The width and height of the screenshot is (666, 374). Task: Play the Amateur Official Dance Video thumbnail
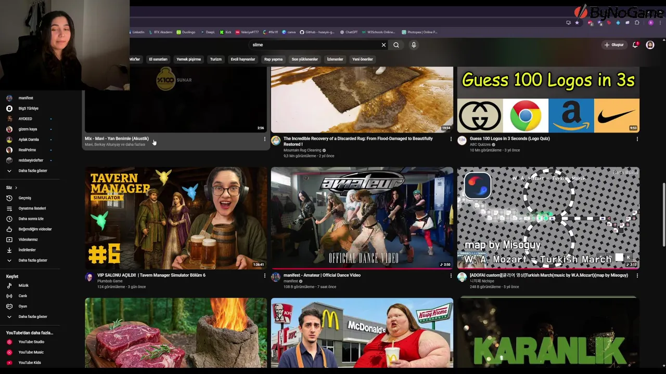[x=362, y=218]
